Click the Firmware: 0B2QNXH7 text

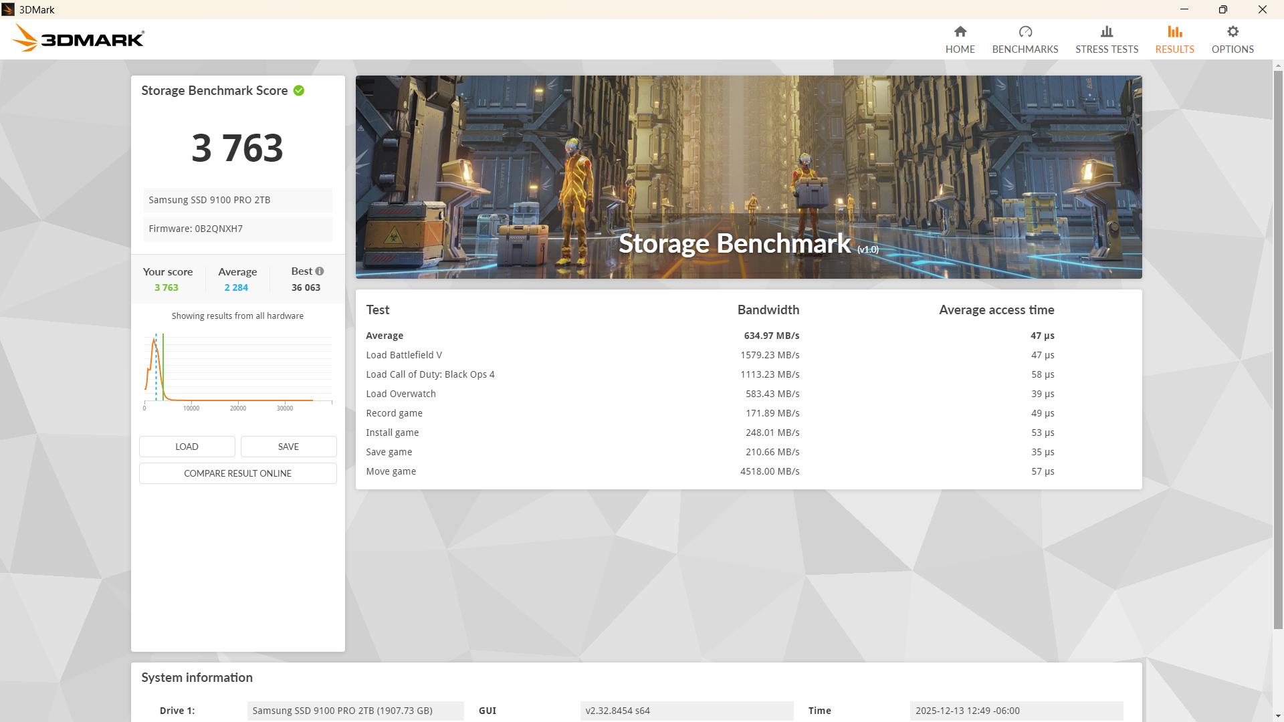tap(195, 229)
